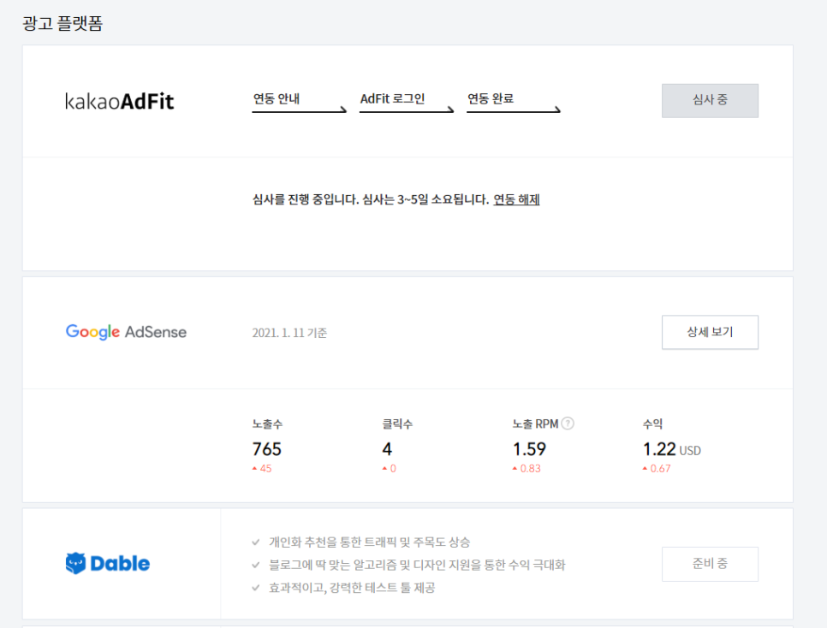Screen dimensions: 827x628
Task: Click the 수익 value 1.22 USD
Action: tap(671, 449)
